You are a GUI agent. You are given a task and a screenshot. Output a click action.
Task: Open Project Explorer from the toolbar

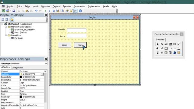pyautogui.click(x=63, y=11)
